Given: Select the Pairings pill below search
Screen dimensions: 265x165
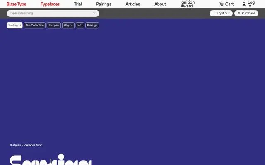Looking at the screenshot, I should point(92,26).
